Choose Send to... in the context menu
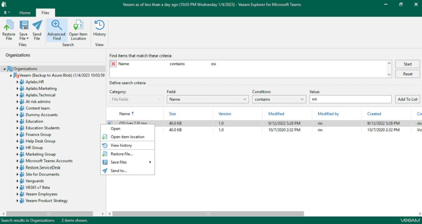The width and height of the screenshot is (422, 224). (127, 171)
